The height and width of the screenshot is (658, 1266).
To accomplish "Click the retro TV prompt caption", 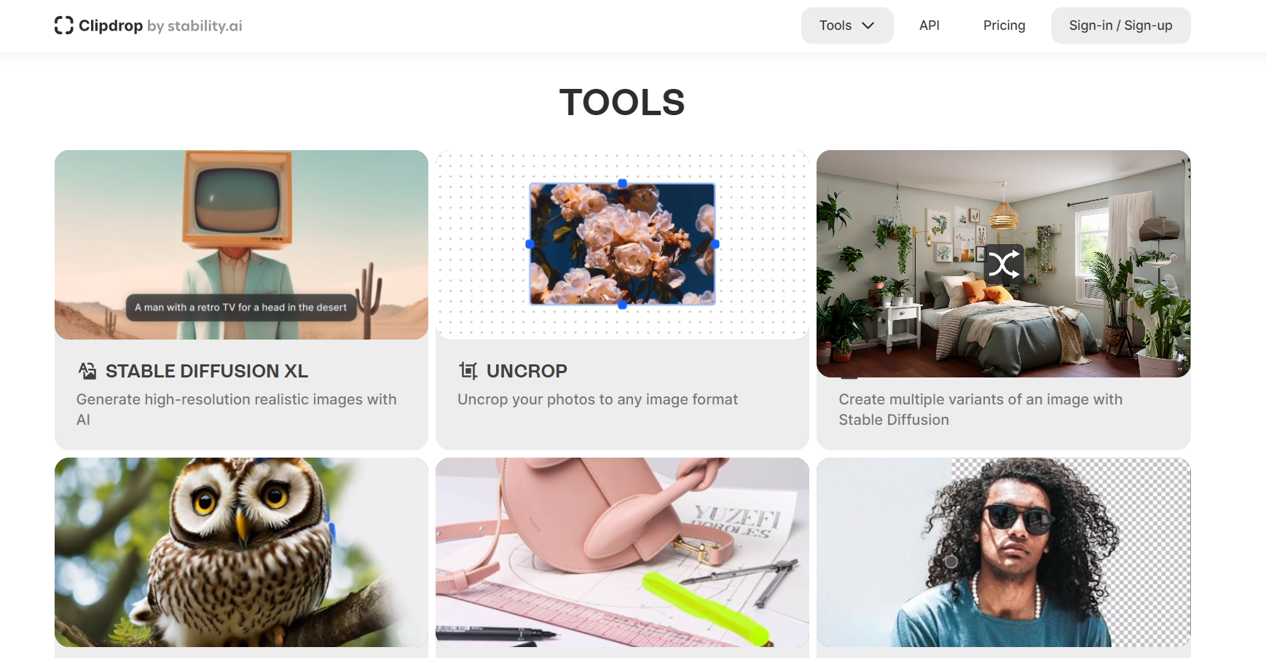I will click(241, 308).
